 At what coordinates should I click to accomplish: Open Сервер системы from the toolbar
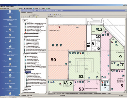click(28, 8)
